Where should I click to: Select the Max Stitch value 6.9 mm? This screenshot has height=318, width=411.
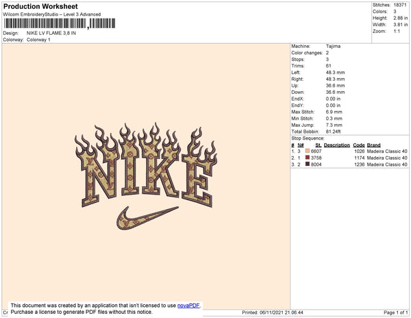click(334, 112)
